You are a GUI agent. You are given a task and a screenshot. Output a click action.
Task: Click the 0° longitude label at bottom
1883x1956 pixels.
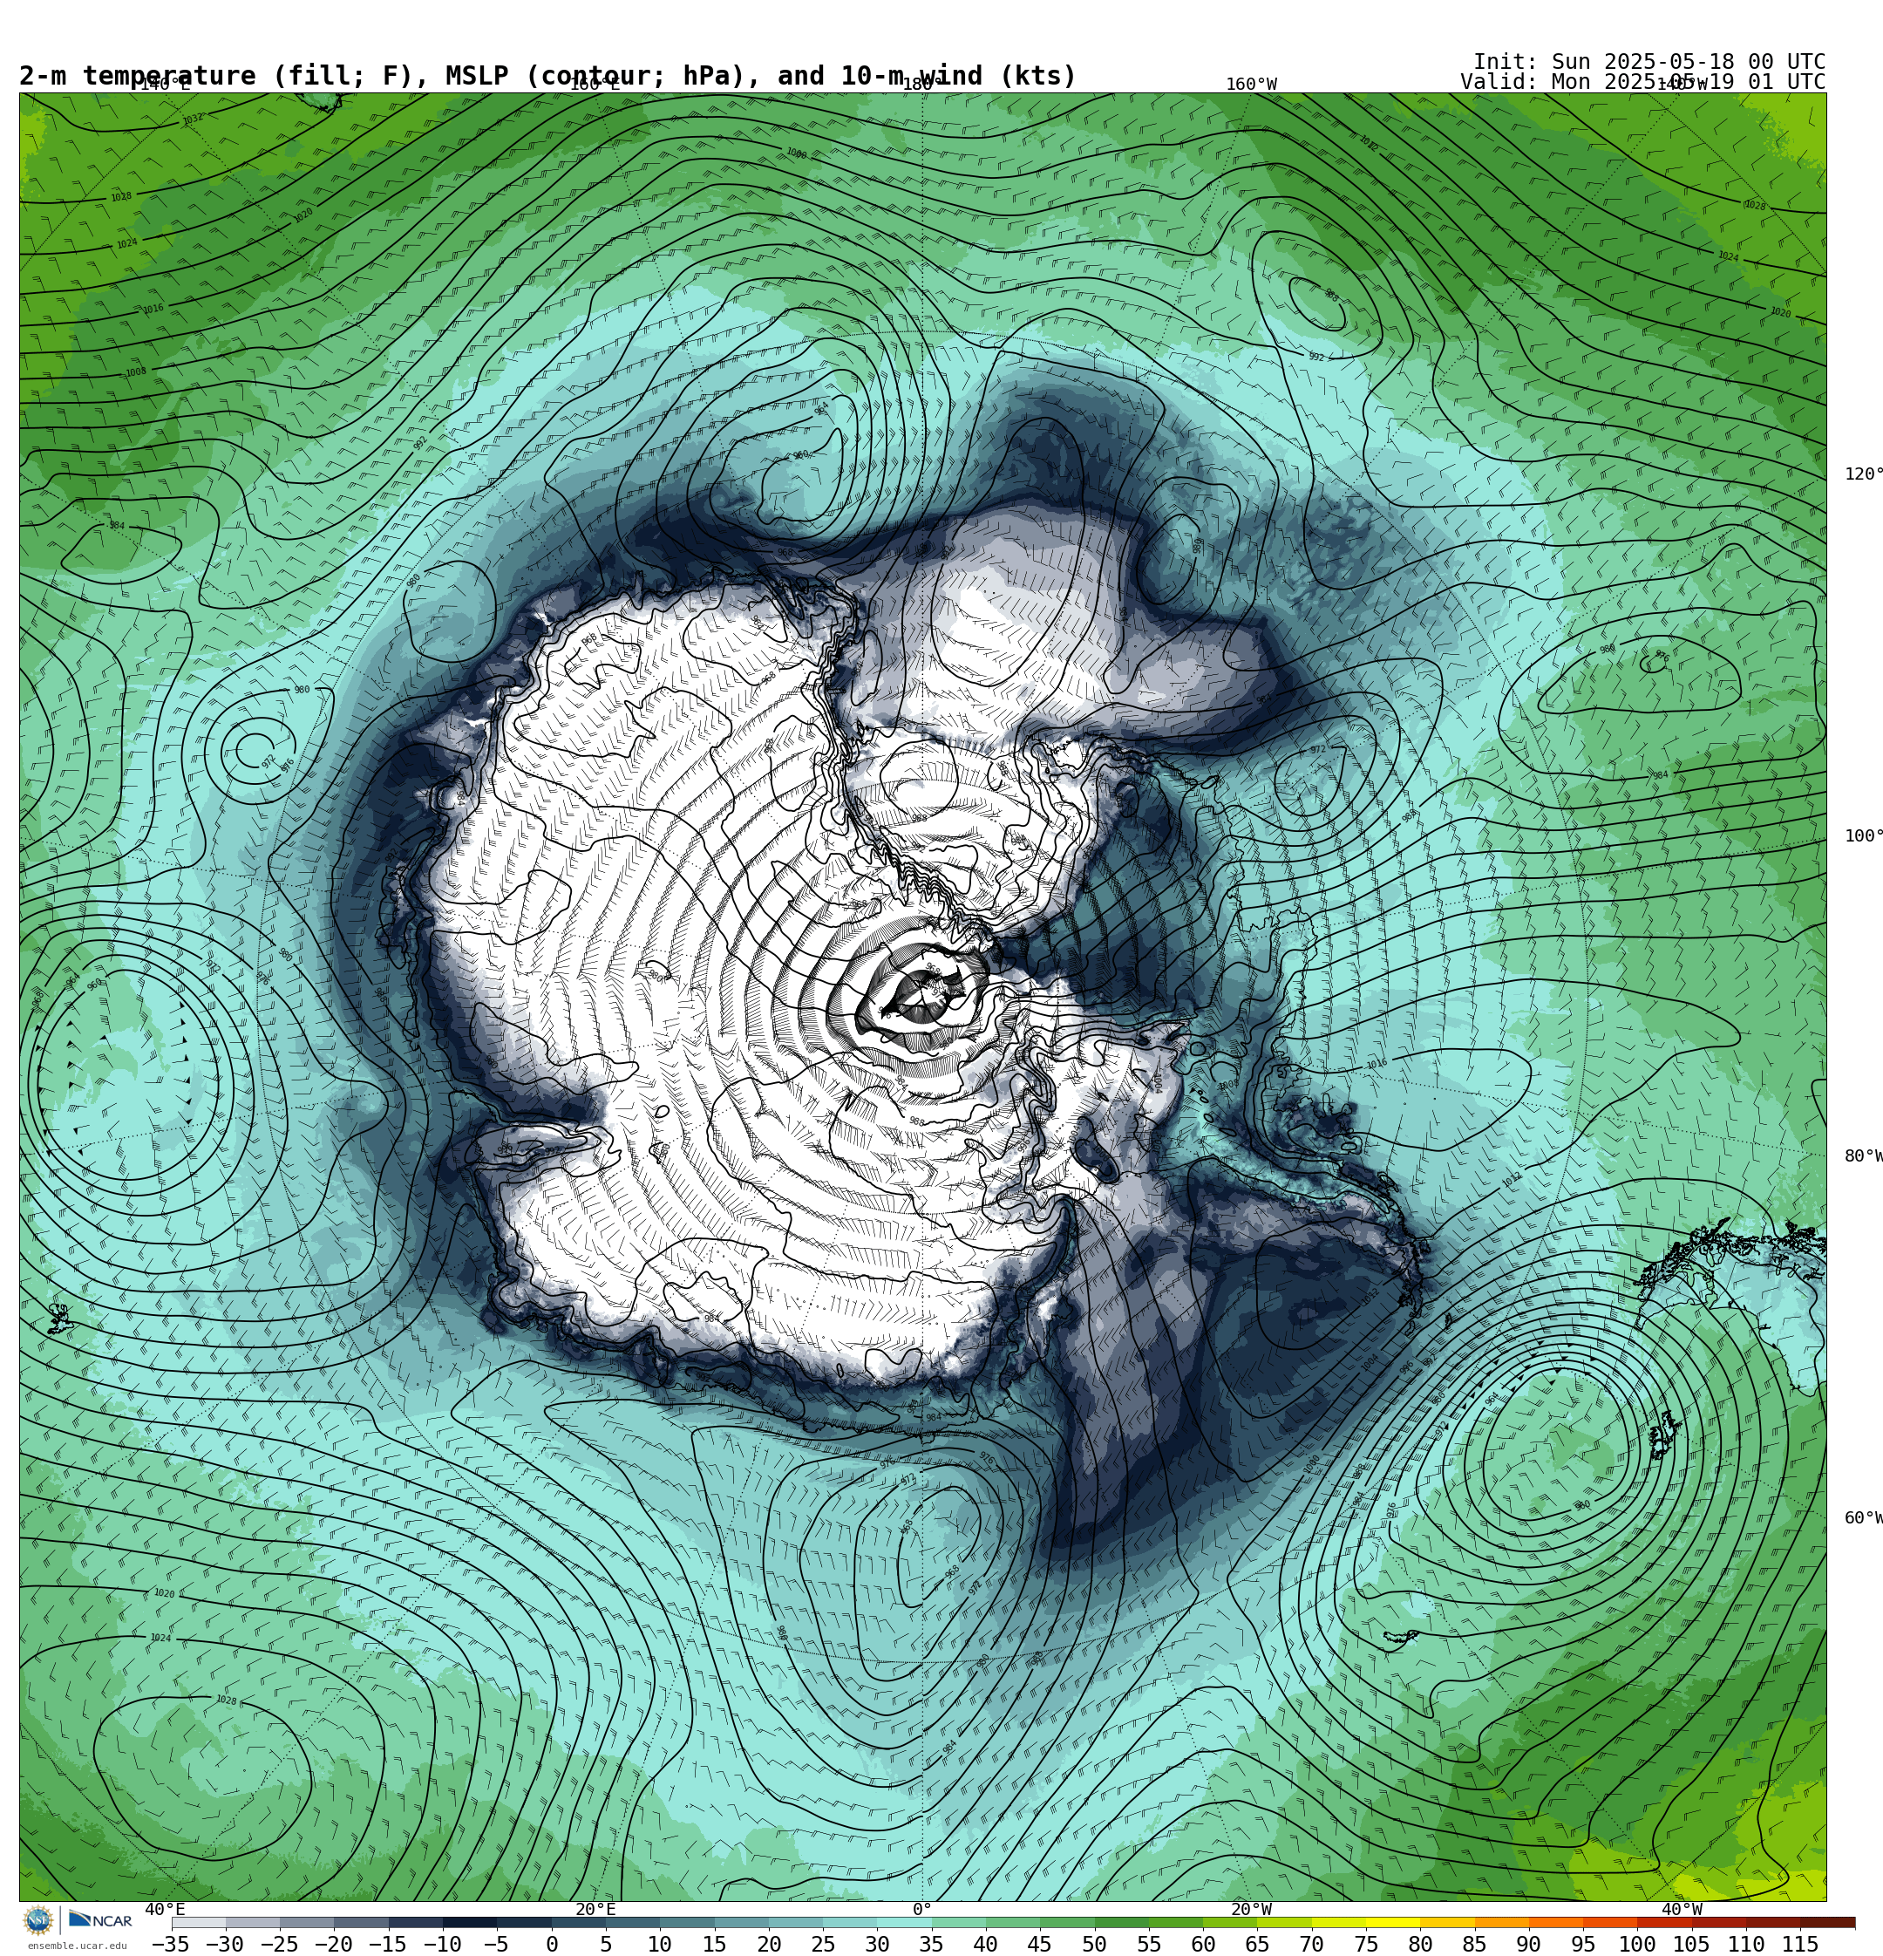(922, 1909)
